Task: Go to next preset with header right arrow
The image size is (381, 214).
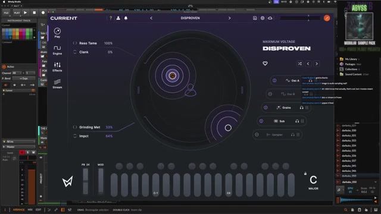Action: 229,18
